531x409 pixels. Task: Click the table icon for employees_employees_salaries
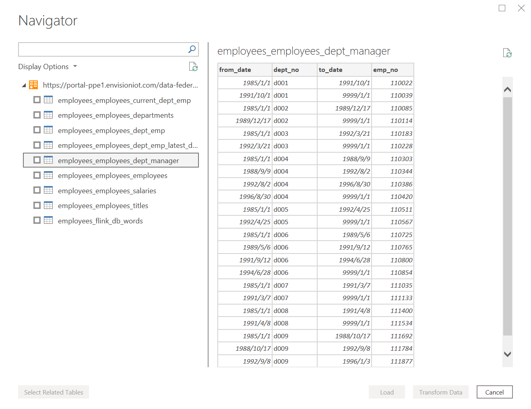[48, 190]
